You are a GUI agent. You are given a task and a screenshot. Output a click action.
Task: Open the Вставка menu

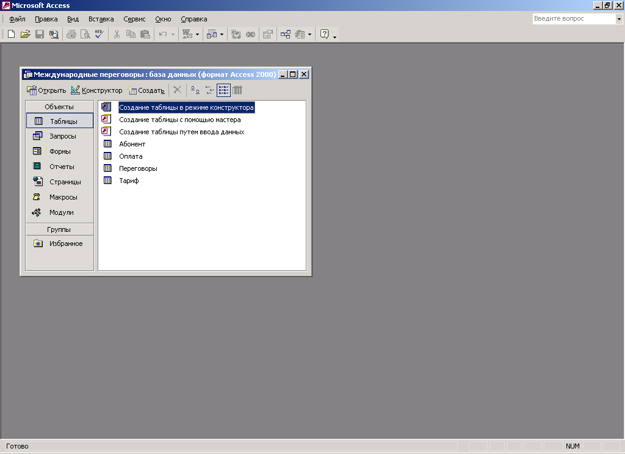[101, 19]
